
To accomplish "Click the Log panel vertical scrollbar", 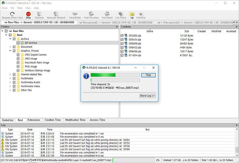I will click(x=237, y=142).
